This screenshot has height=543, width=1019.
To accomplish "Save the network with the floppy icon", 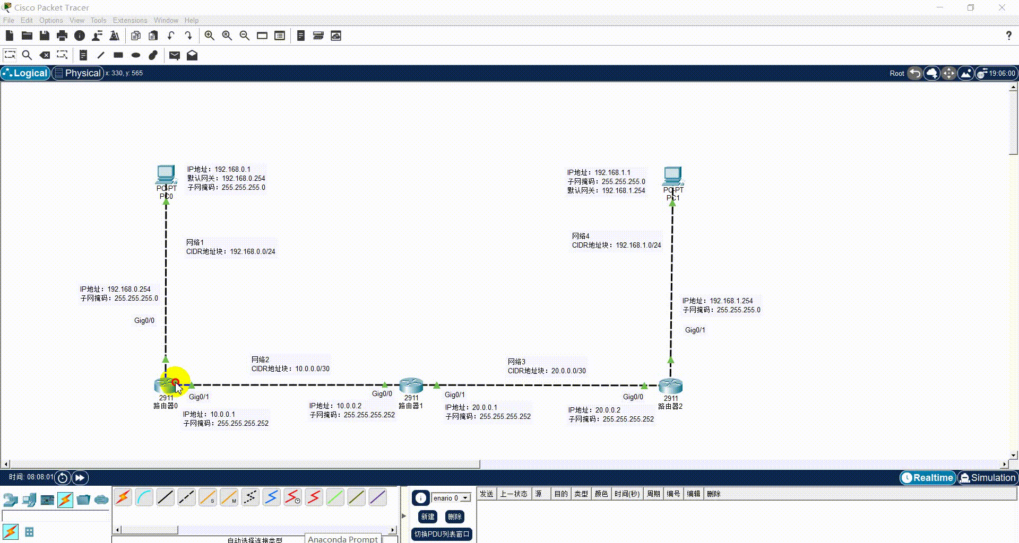I will pyautogui.click(x=45, y=36).
